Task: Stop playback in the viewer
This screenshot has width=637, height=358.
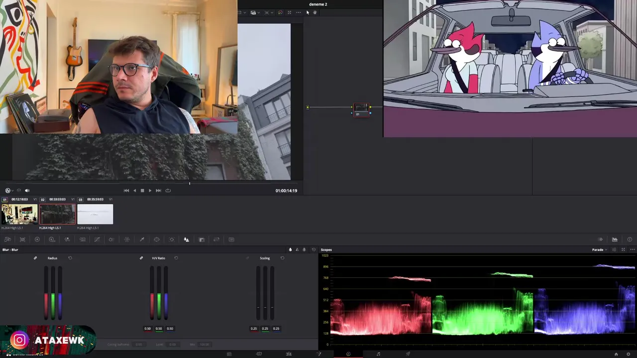Action: (x=142, y=190)
